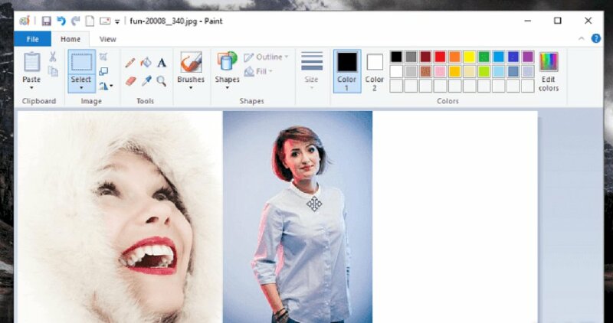Switch to the View tab
Screen dimensions: 613x323
pos(108,39)
